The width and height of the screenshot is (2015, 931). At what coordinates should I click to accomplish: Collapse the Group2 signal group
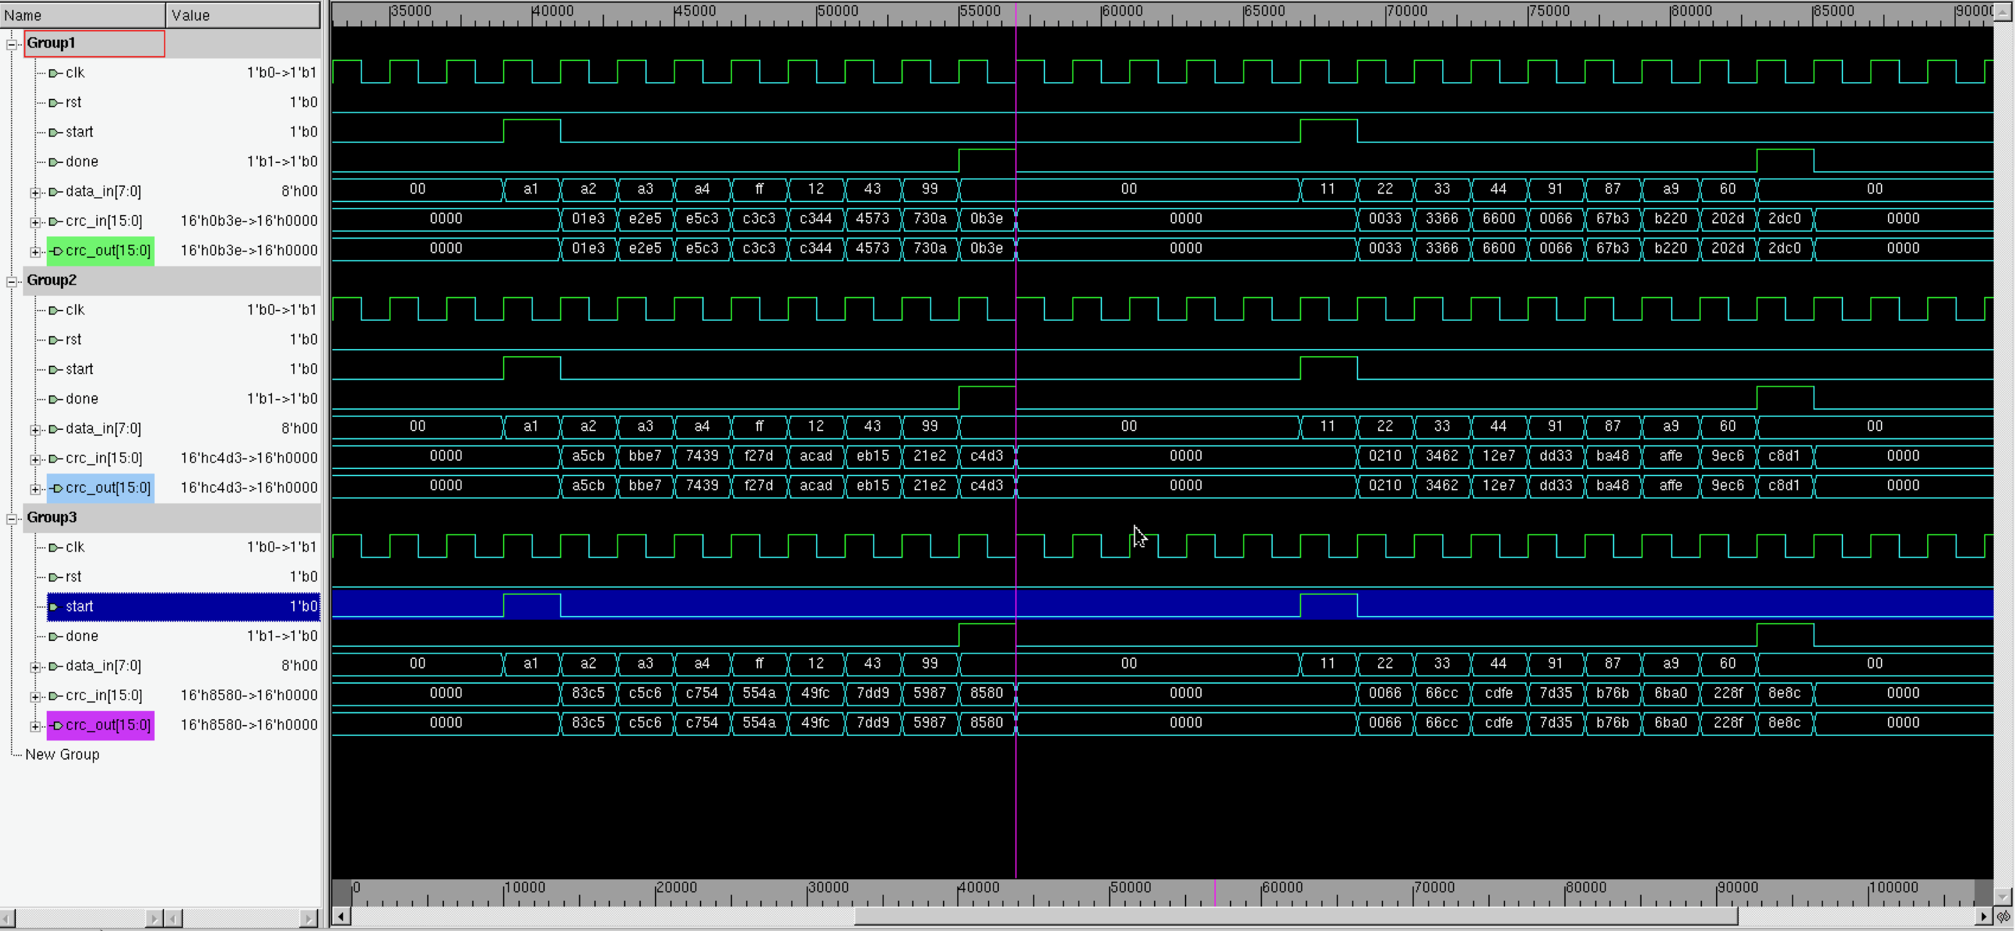coord(12,281)
